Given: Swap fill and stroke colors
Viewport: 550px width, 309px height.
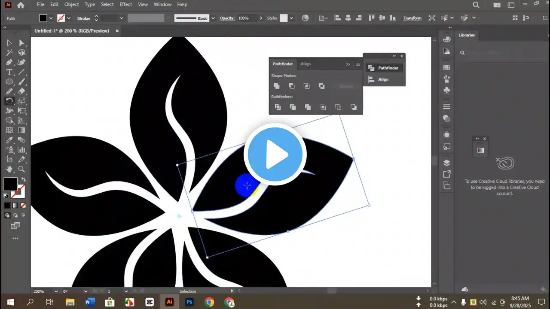Looking at the screenshot, I should (x=23, y=179).
